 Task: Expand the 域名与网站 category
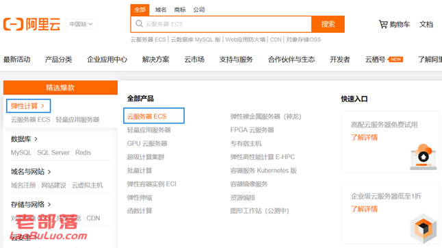point(31,171)
